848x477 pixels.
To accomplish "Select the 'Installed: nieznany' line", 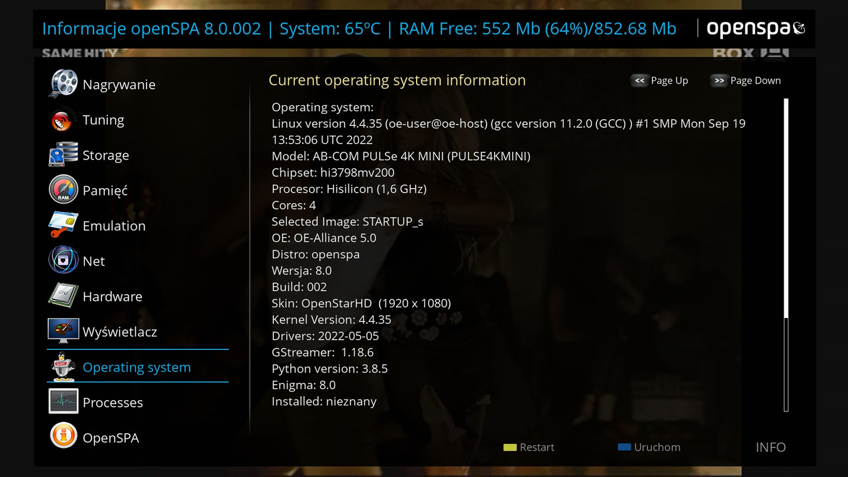I will pyautogui.click(x=324, y=401).
